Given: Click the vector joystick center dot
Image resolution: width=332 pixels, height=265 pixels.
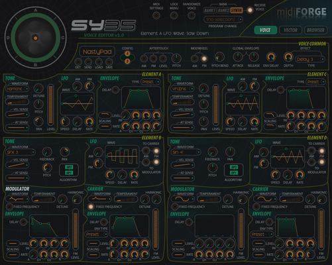Looking at the screenshot, I should coord(35,38).
